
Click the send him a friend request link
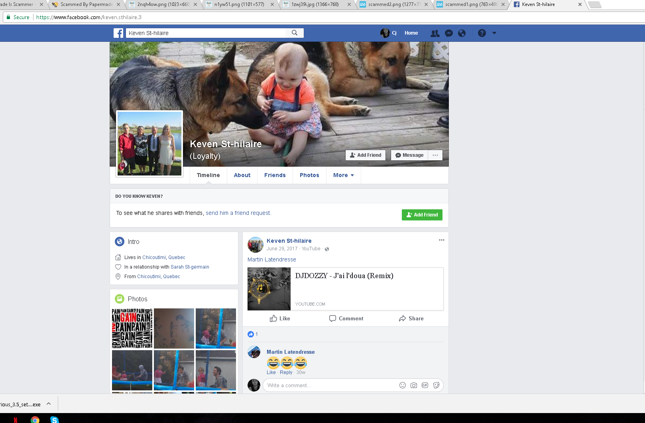click(x=238, y=213)
